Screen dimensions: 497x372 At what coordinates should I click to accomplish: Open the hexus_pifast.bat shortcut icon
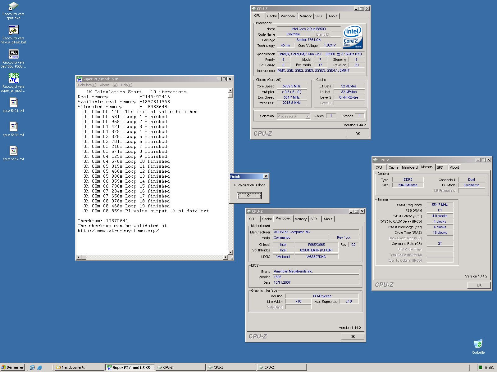click(x=13, y=30)
